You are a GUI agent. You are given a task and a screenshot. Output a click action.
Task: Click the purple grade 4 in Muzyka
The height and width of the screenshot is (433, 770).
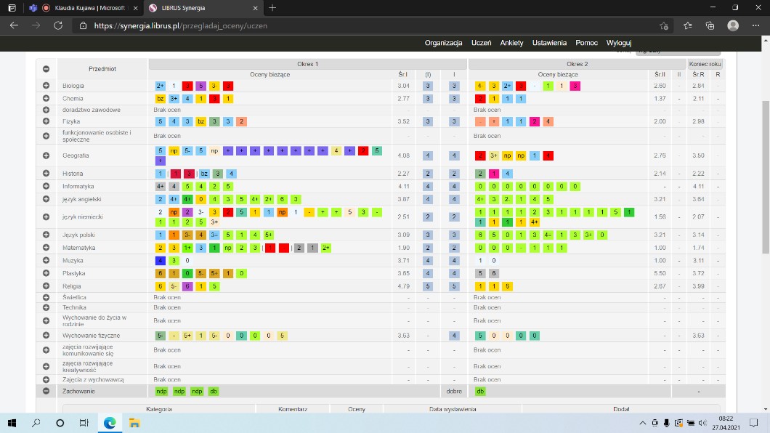click(160, 260)
